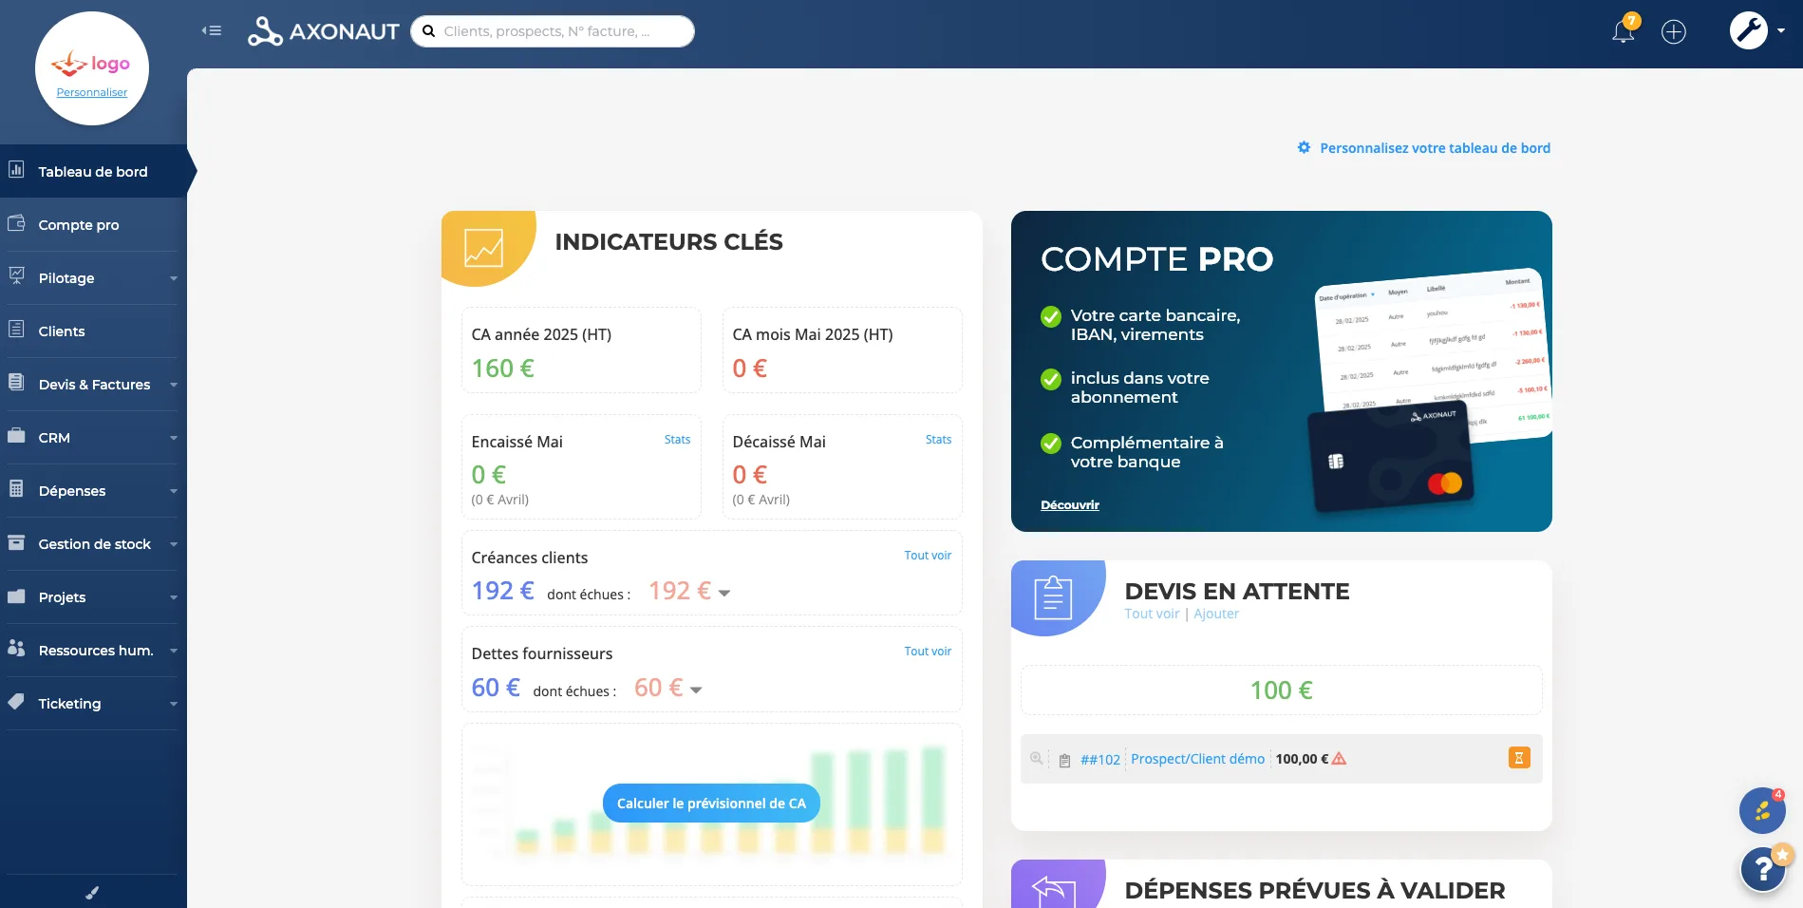The image size is (1803, 908).
Task: Open the question mark help bubble
Action: click(x=1763, y=868)
